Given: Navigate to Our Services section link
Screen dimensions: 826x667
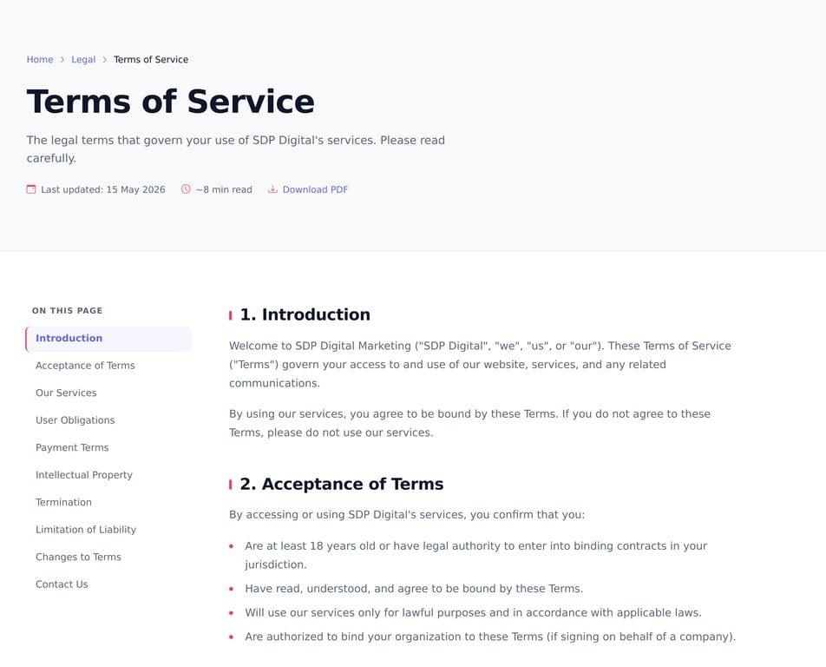Looking at the screenshot, I should pos(66,393).
